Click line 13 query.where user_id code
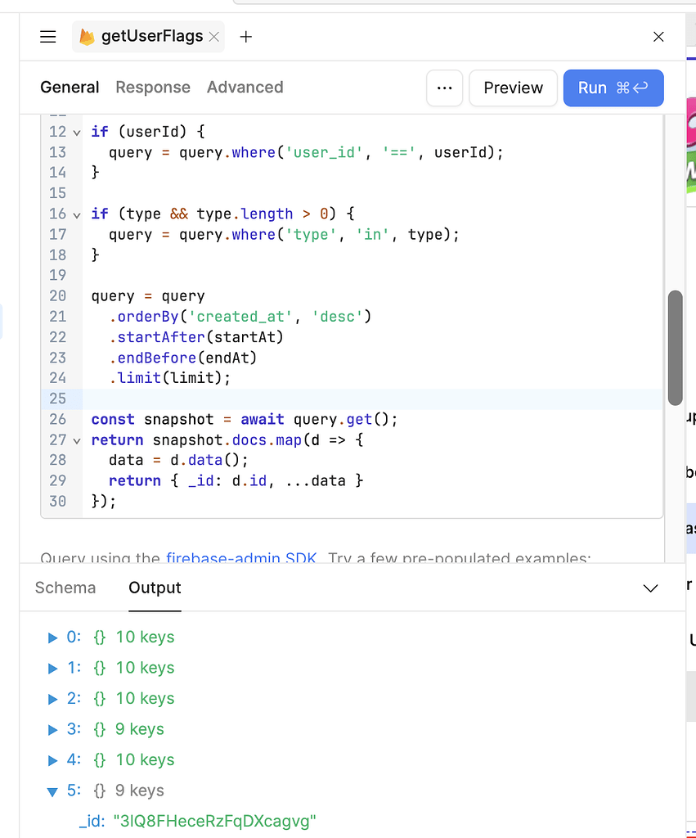The image size is (696, 838). pyautogui.click(x=306, y=152)
